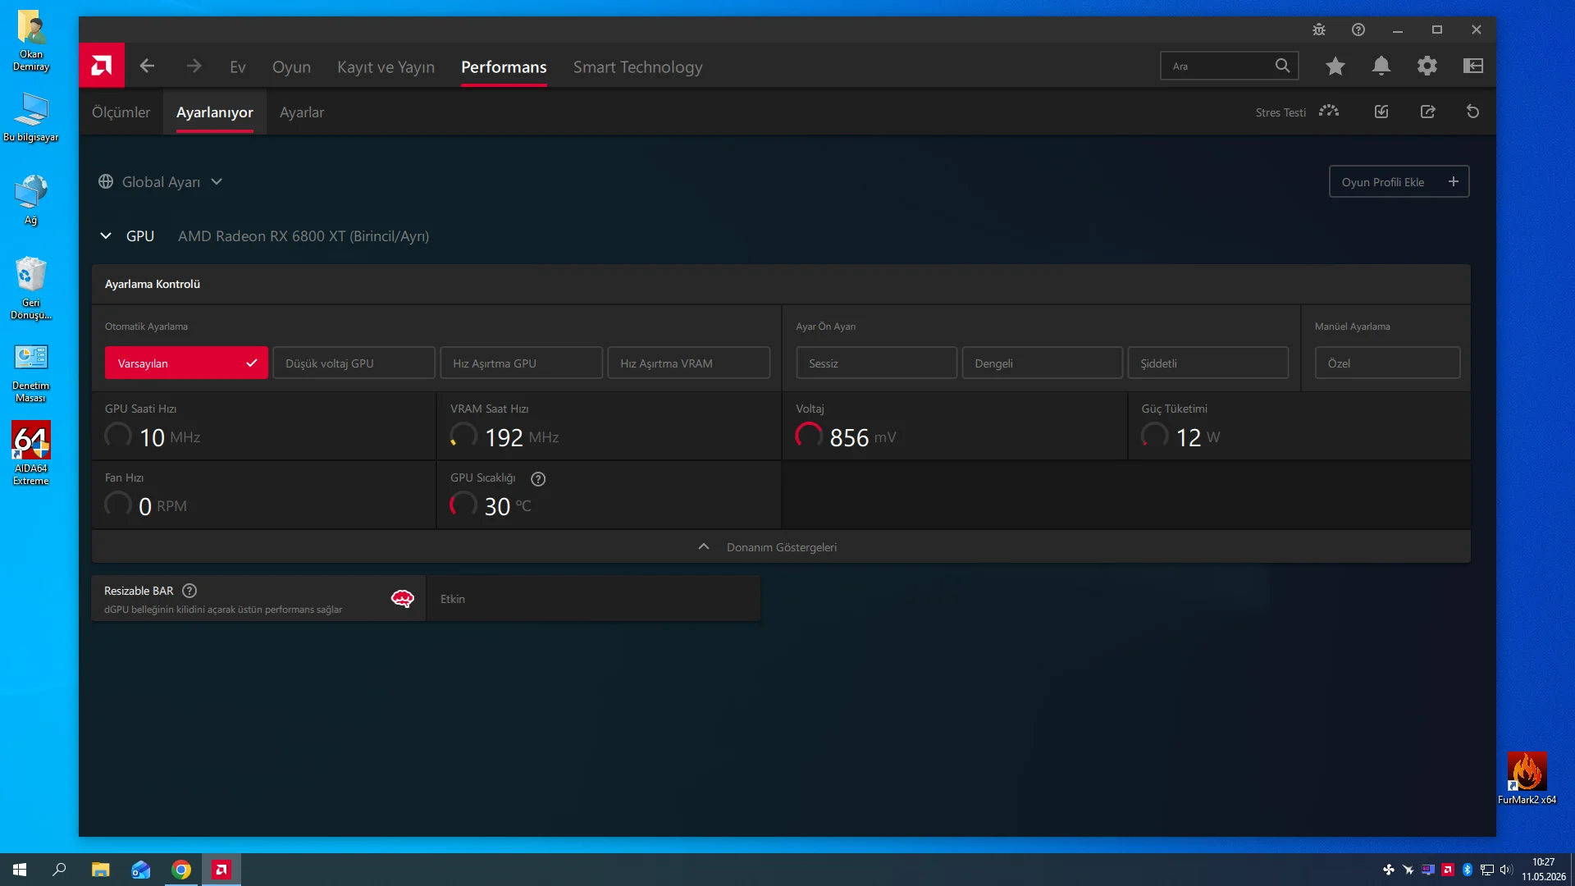Select Düşük voltaj GPU tuning option

point(354,363)
